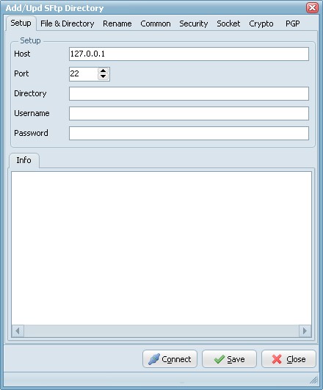Viewport: 323px width, 390px height.
Task: Open the File & Directory tab
Action: (x=67, y=24)
